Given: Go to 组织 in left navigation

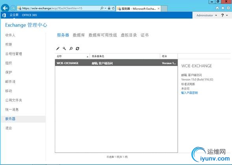Looking at the screenshot, I should [8, 63].
